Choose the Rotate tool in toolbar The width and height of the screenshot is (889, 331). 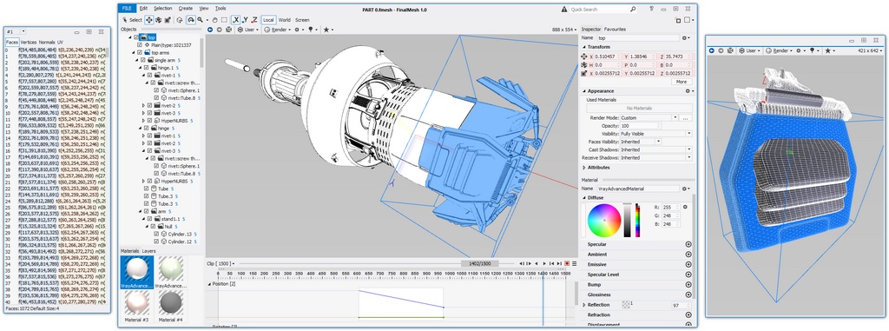(x=159, y=20)
